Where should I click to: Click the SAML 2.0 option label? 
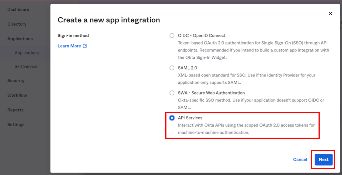pyautogui.click(x=187, y=68)
